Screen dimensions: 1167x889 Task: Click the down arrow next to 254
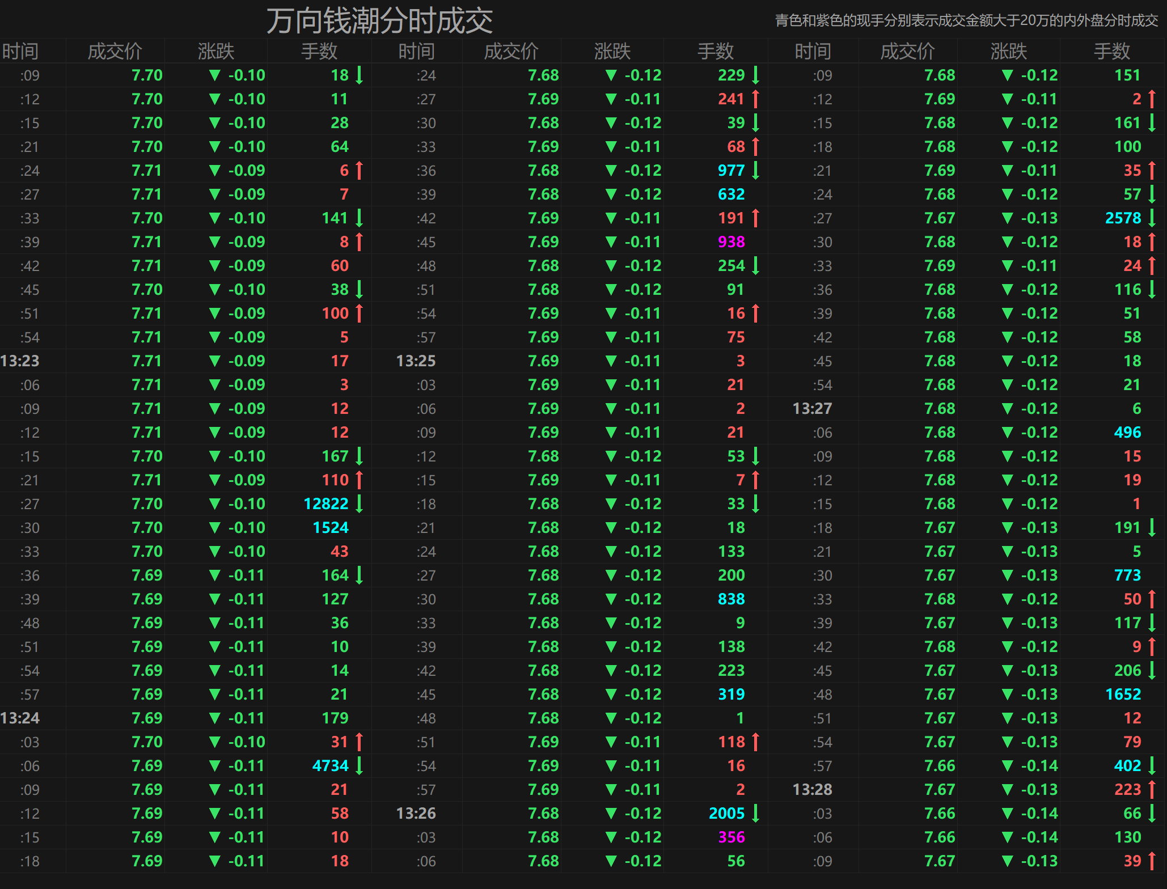click(x=755, y=265)
